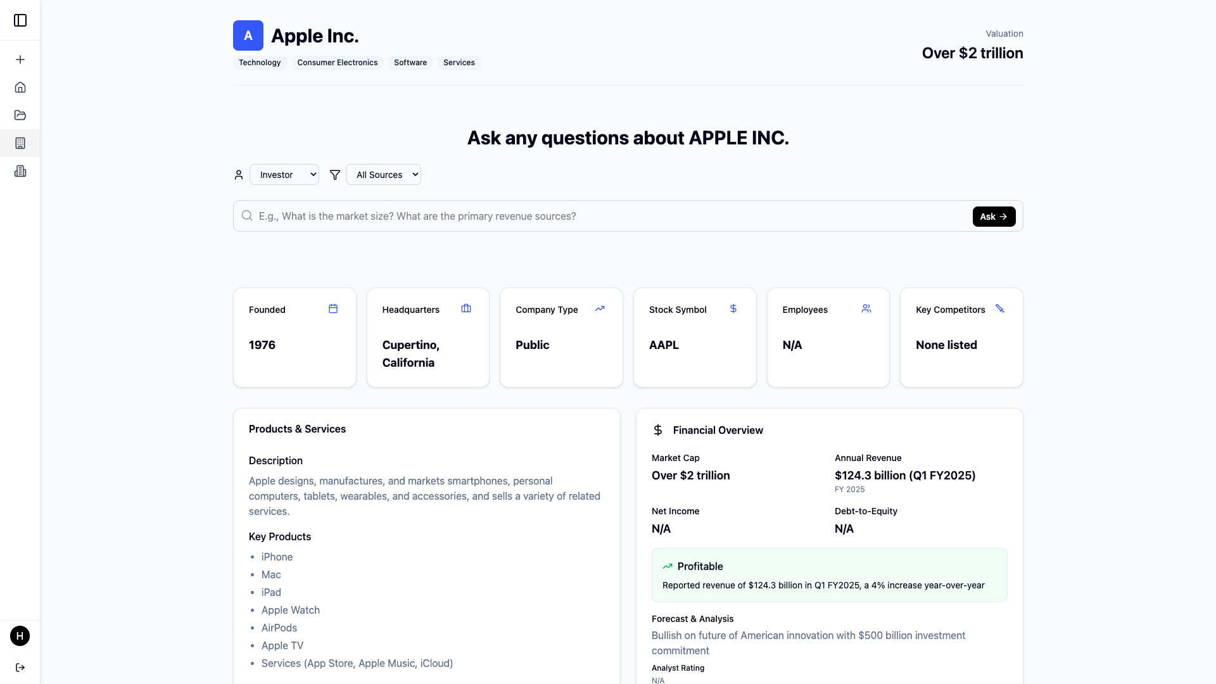The width and height of the screenshot is (1216, 684).
Task: Focus the question search input field
Action: [x=608, y=216]
